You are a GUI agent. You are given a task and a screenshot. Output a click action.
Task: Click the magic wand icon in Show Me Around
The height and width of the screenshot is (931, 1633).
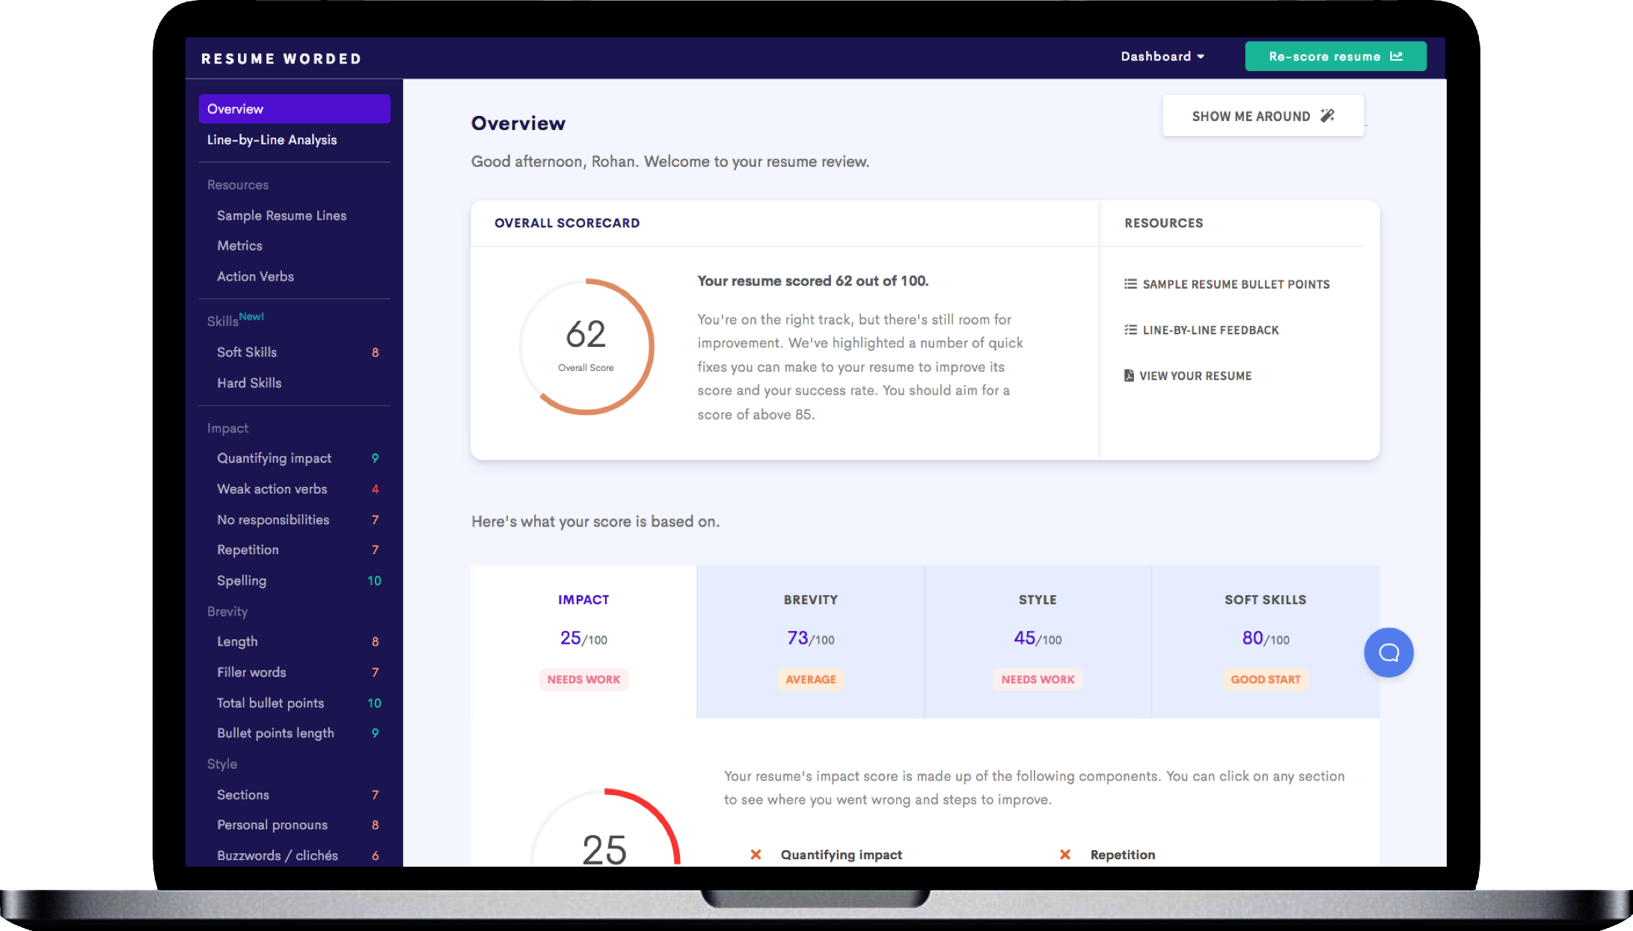coord(1328,116)
